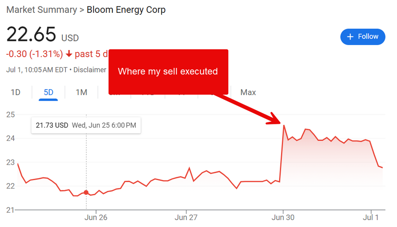The width and height of the screenshot is (397, 227).
Task: Click the Jun 27 date axis label
Action: coord(186,217)
